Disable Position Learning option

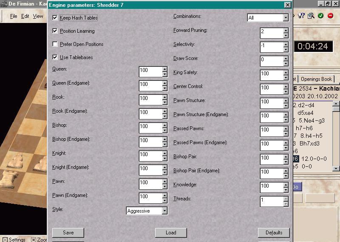[x=55, y=31]
